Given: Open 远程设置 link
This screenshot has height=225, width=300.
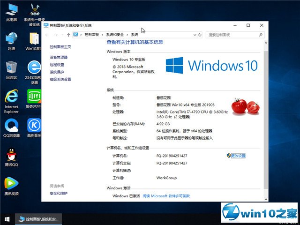Looking at the screenshot, I should coord(57,65).
